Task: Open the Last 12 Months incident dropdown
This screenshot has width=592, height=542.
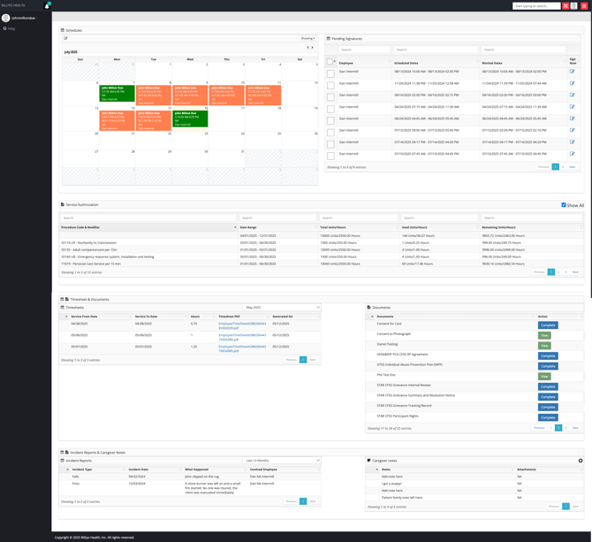Action: [282, 461]
